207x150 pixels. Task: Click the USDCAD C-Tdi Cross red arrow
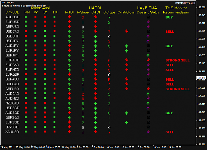127,31
